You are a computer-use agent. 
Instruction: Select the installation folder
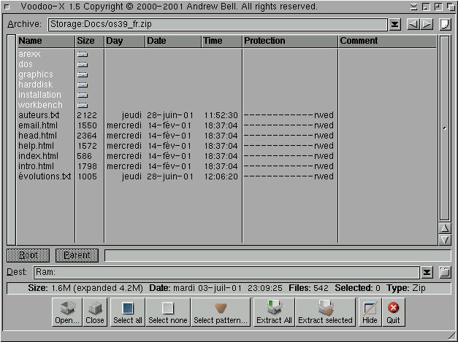point(39,95)
